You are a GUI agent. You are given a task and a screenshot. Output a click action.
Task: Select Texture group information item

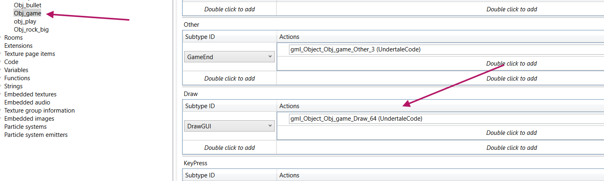point(39,111)
